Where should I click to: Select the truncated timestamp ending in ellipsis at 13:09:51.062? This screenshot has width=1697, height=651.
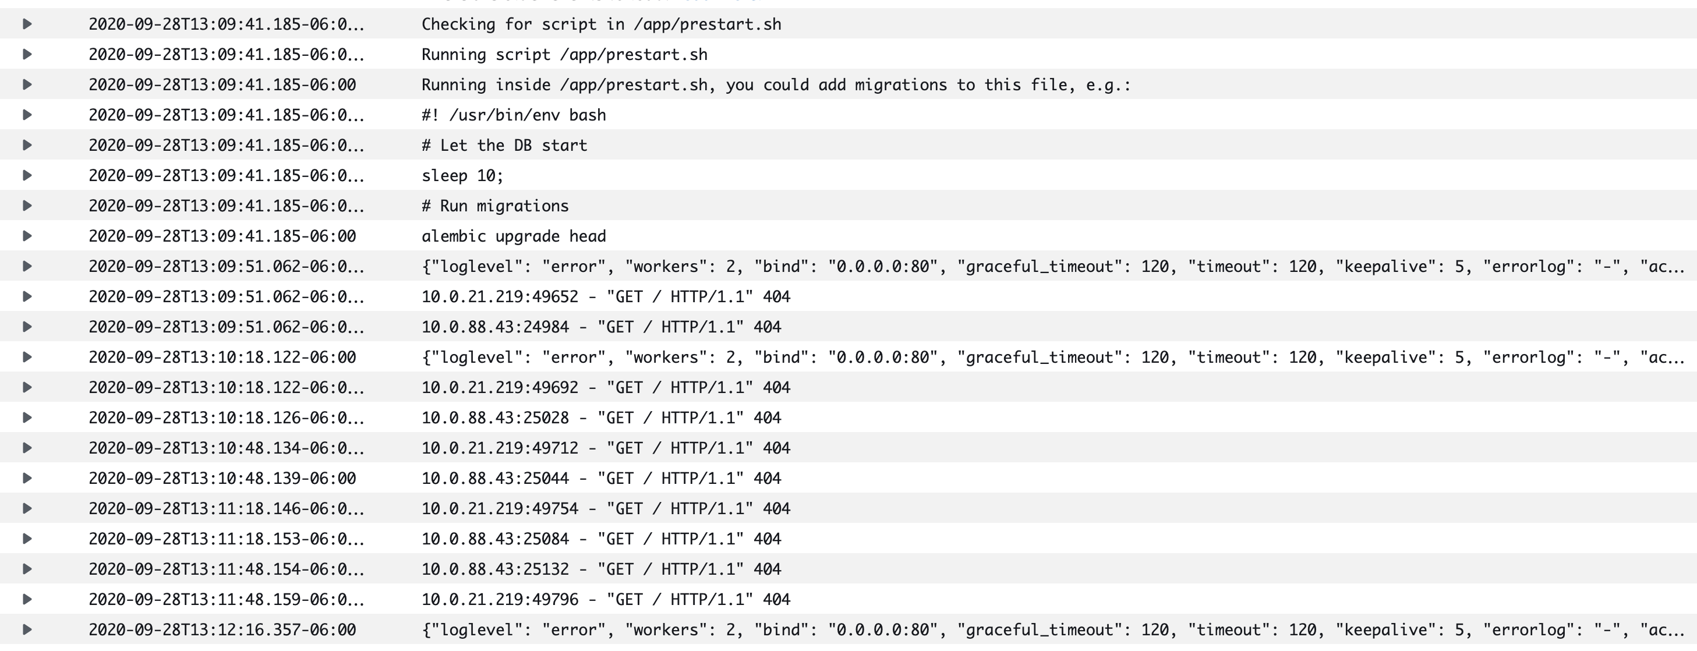point(227,266)
